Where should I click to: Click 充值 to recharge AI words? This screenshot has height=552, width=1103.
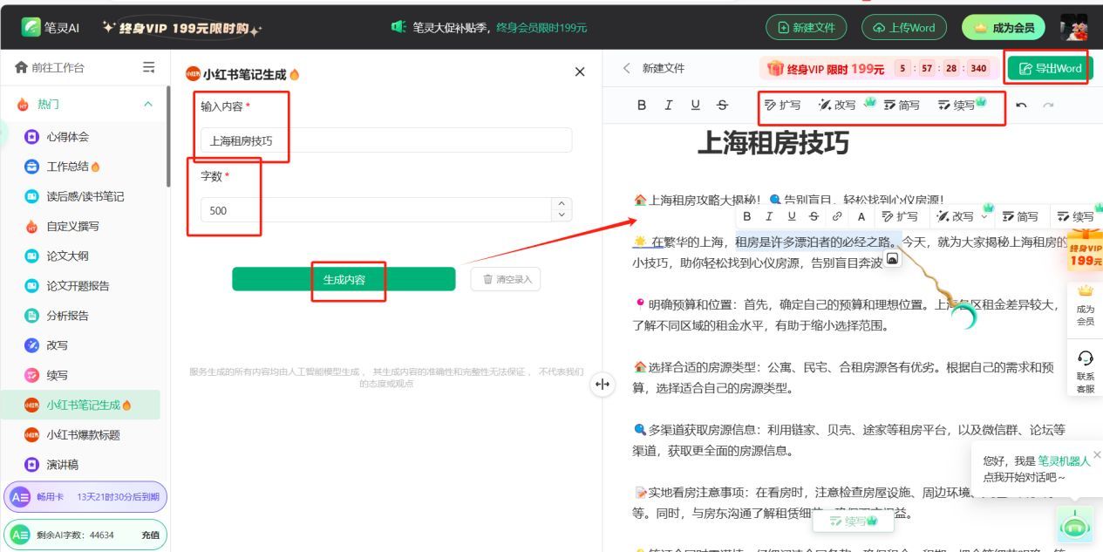point(150,535)
